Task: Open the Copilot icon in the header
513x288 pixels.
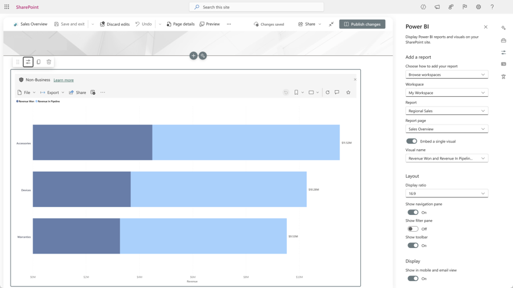Action: (x=423, y=7)
